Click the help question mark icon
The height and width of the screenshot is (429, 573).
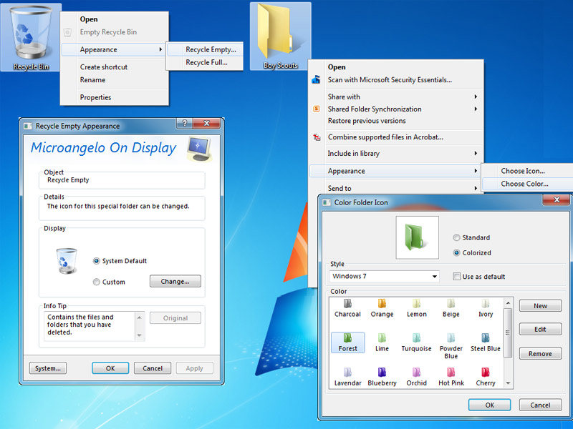tap(185, 125)
